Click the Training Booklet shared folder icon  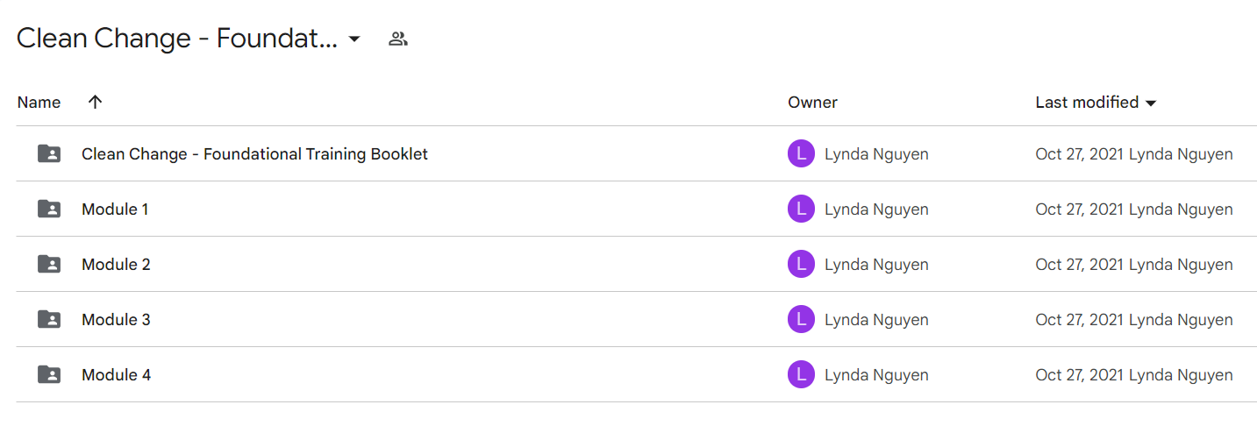tap(49, 154)
